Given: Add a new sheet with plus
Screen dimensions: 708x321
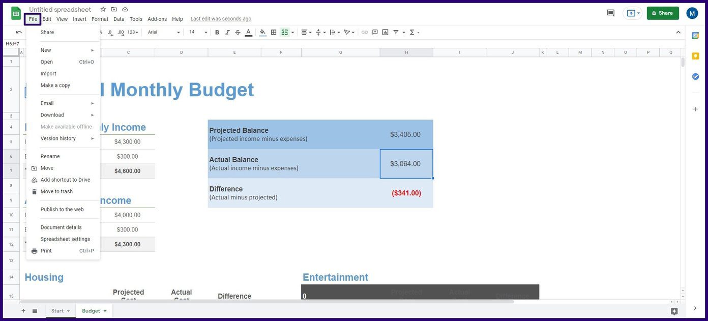Looking at the screenshot, I should tap(23, 311).
